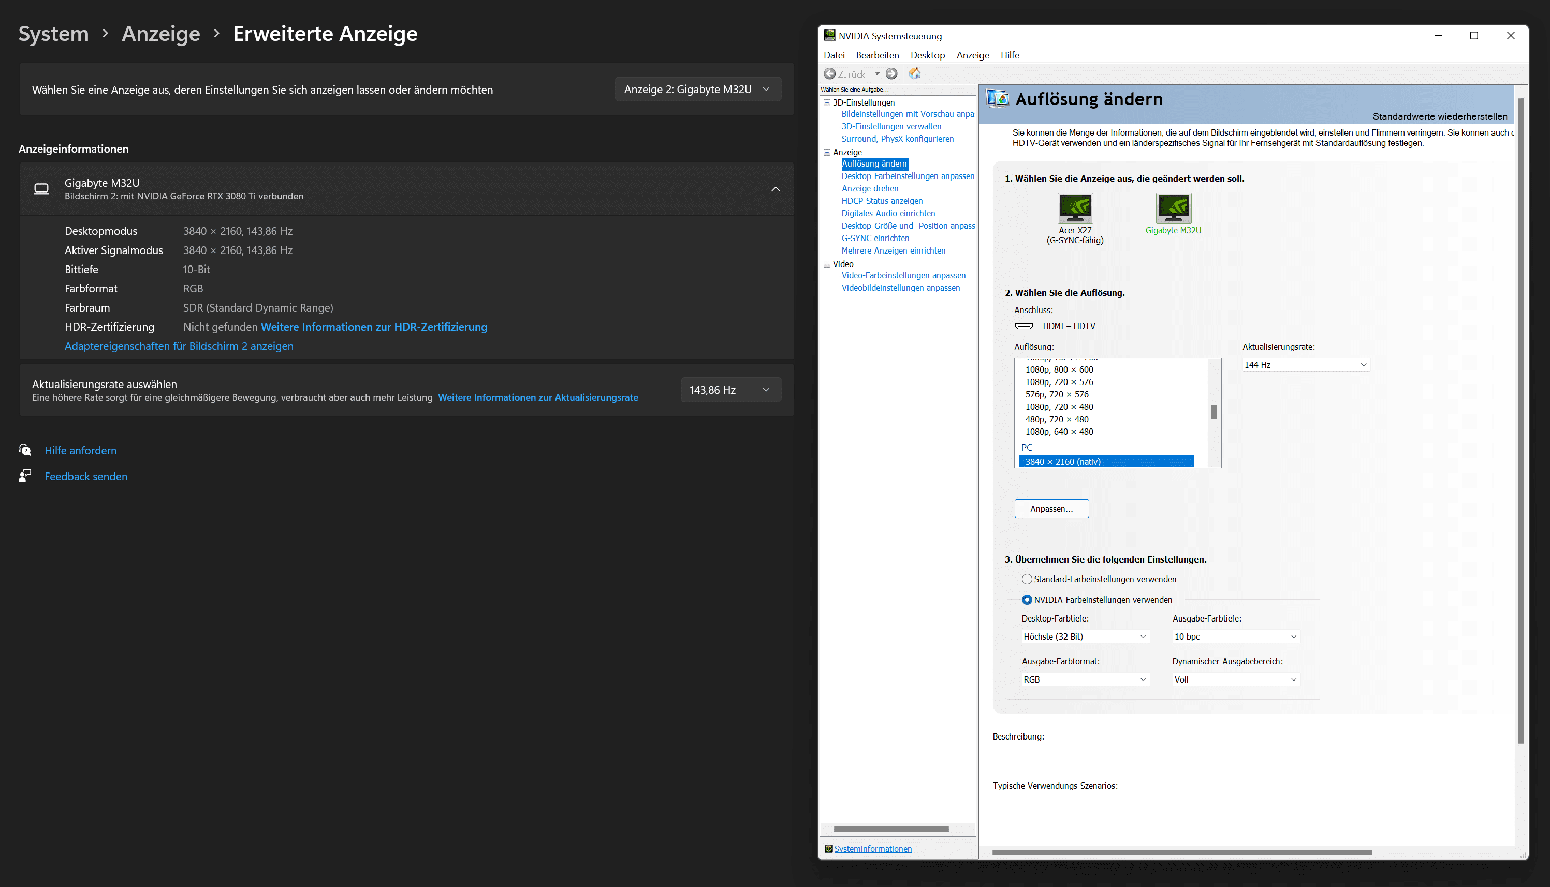
Task: Collapse the Anzeige tree node
Action: [x=827, y=152]
